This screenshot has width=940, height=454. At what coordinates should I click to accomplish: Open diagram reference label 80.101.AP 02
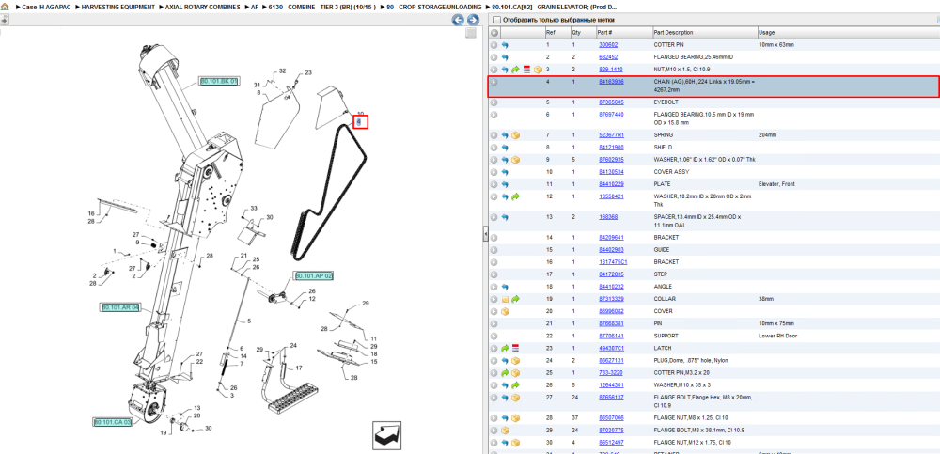point(314,276)
